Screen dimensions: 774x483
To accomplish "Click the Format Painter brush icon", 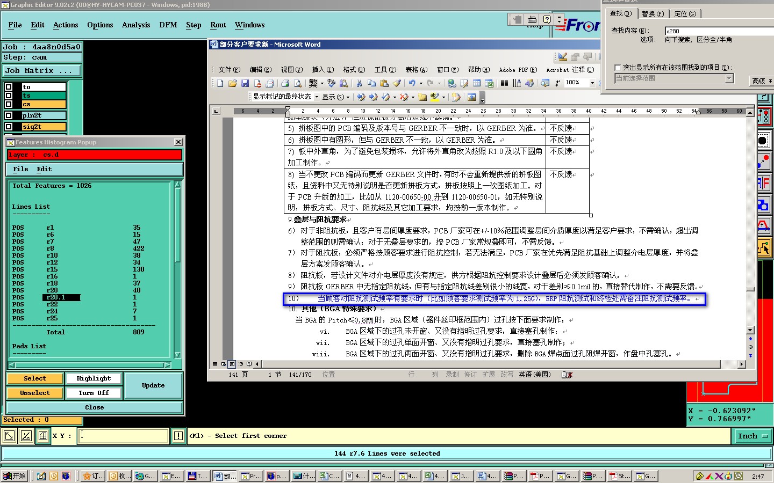I will [397, 83].
